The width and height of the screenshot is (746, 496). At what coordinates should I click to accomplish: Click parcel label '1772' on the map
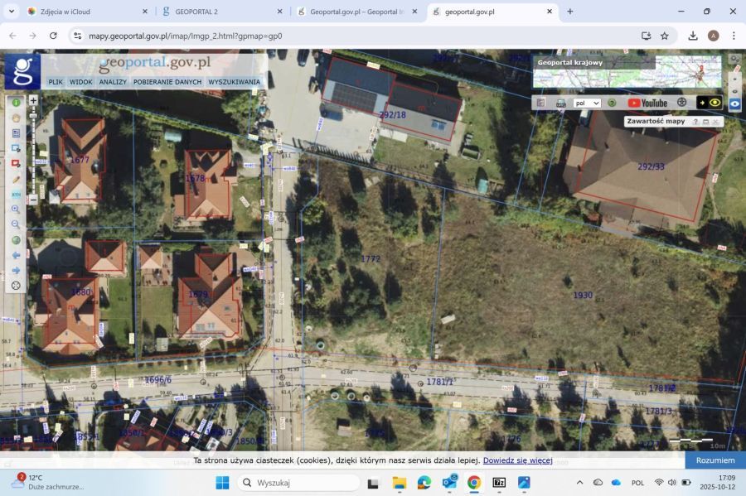pos(371,259)
